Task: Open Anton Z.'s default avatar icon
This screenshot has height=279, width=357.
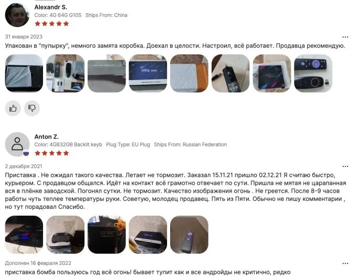Action: [17, 144]
